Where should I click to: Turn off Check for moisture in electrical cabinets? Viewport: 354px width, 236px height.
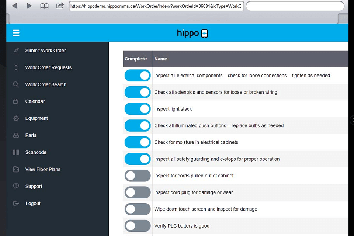[x=137, y=142]
